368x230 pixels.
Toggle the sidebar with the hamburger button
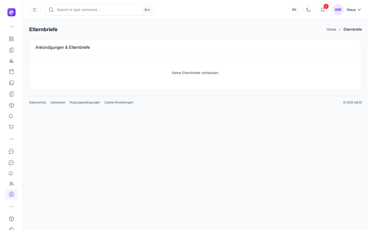pos(35,10)
